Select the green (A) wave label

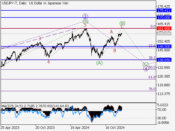tap(99, 63)
